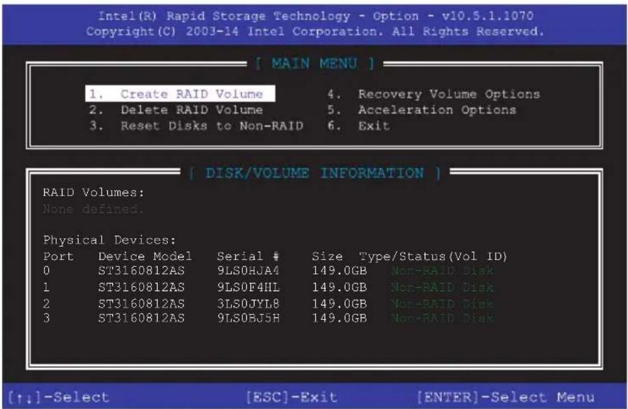Click port number 0 in device list
This screenshot has height=409, width=628.
pyautogui.click(x=47, y=271)
